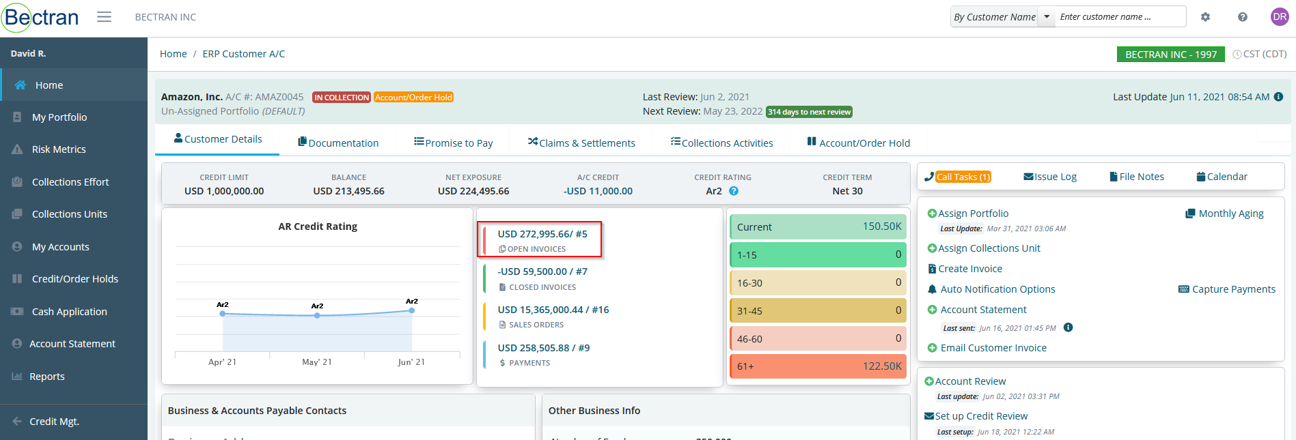Open Claims & Settlements tab
Viewport: 1296px width, 440px height.
coord(581,143)
